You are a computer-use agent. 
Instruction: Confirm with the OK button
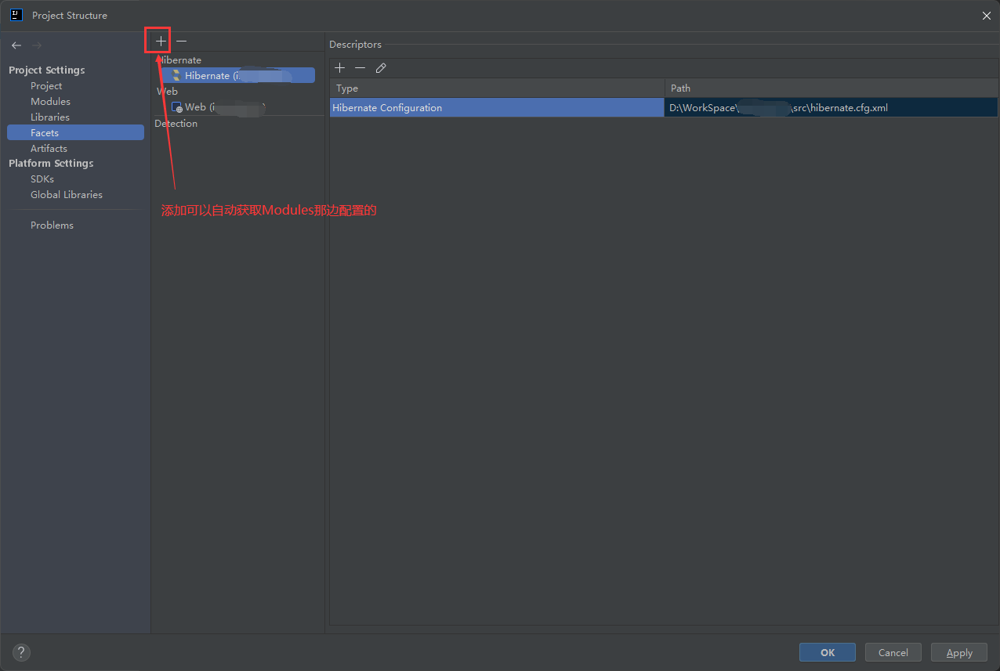pos(828,652)
